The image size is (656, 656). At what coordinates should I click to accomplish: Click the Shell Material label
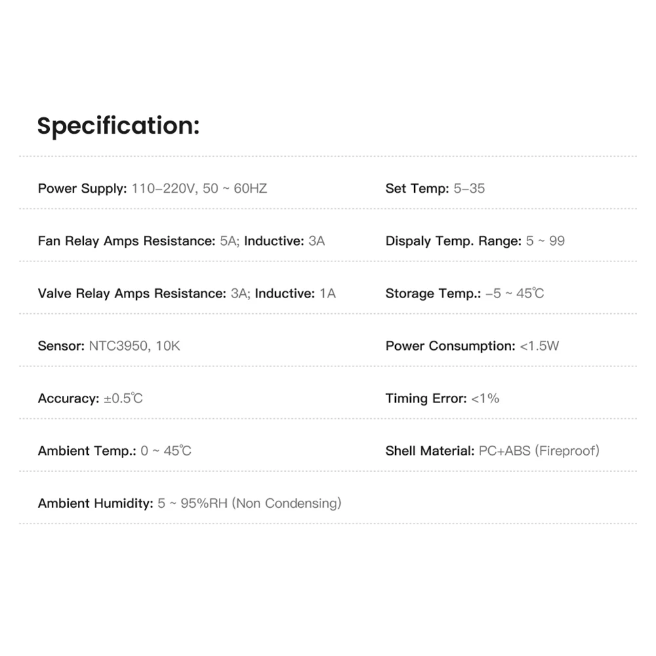(x=429, y=451)
